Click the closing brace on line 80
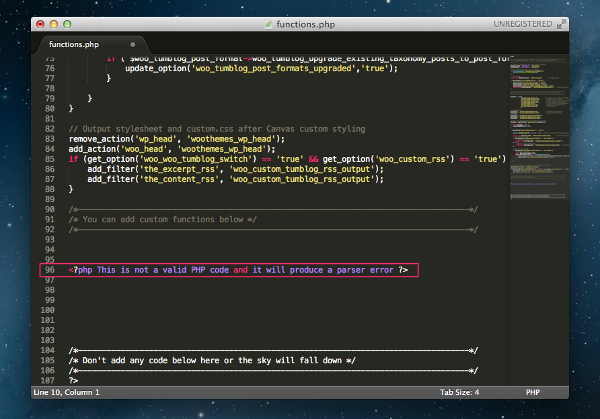Viewport: 600px width, 419px height. click(71, 109)
